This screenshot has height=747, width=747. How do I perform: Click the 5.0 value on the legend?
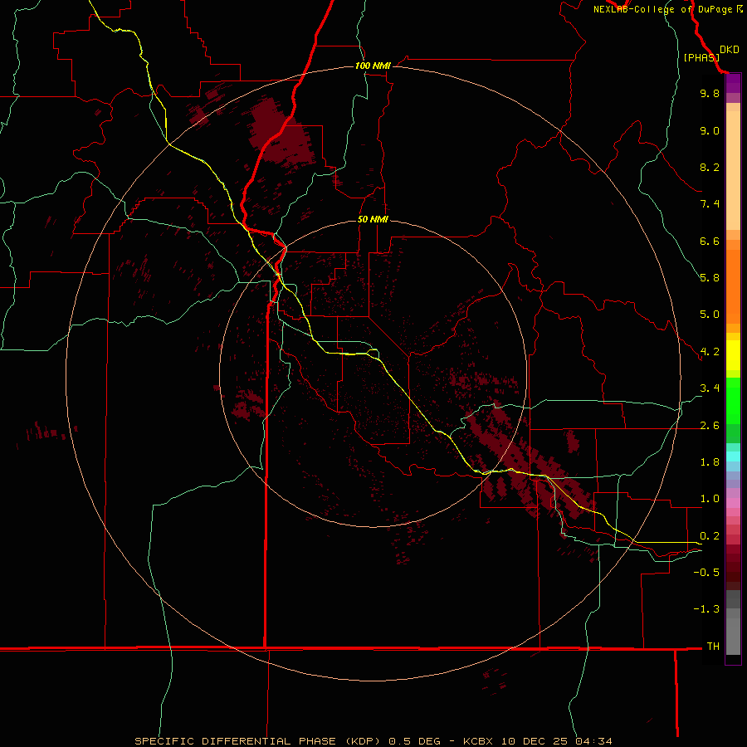710,315
